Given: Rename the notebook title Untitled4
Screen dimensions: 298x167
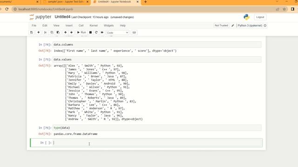Looking at the screenshot, I should [62, 17].
